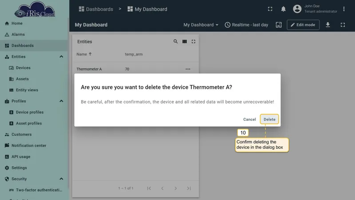Image resolution: width=355 pixels, height=200 pixels.
Task: Click the Asset profiles icon
Action: (x=12, y=124)
